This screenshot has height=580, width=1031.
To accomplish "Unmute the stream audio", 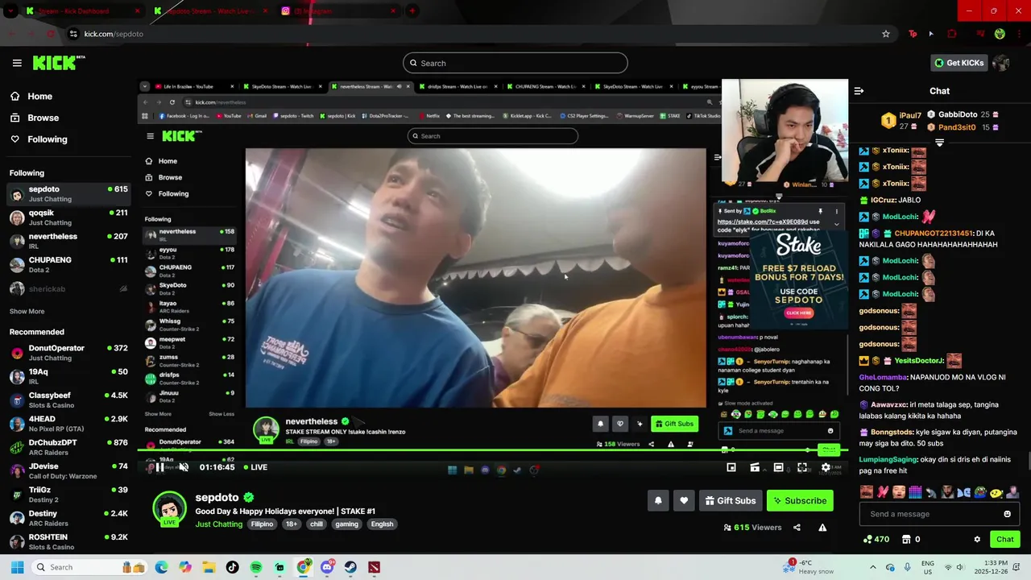I will tap(184, 467).
